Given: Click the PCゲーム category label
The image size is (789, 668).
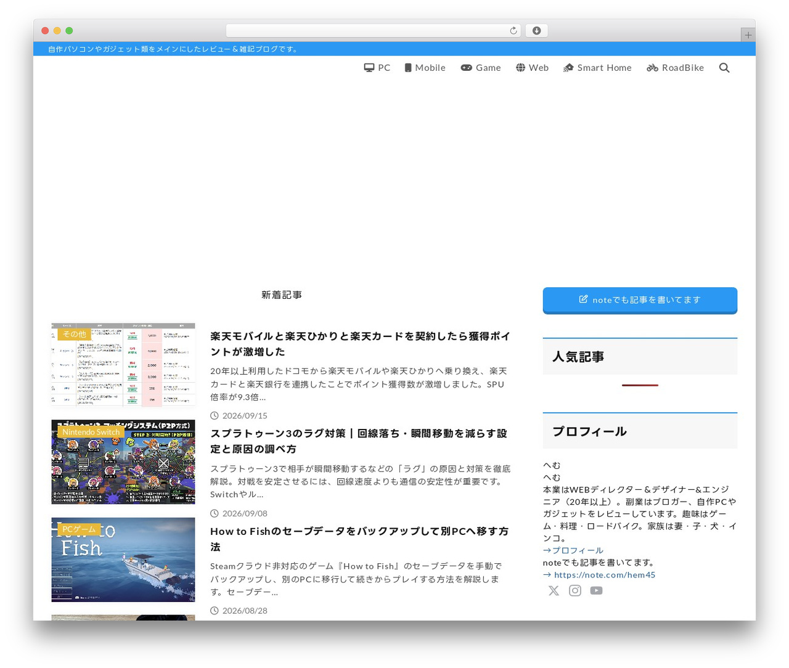Looking at the screenshot, I should [x=79, y=529].
